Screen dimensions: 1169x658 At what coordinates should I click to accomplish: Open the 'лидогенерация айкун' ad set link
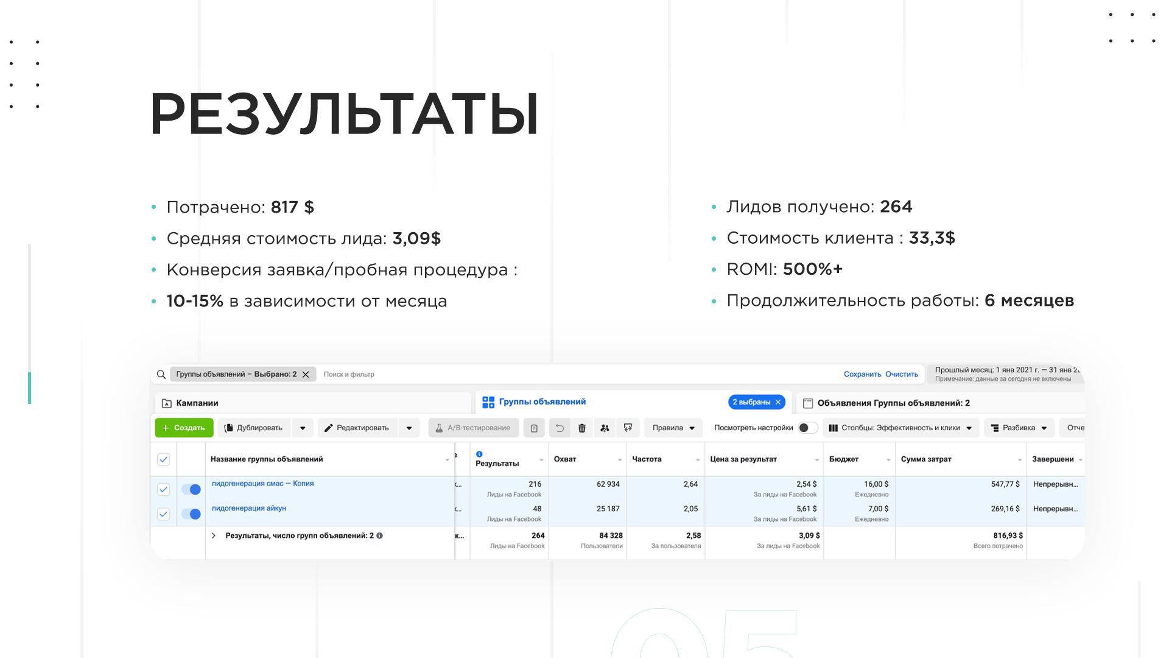pyautogui.click(x=248, y=508)
